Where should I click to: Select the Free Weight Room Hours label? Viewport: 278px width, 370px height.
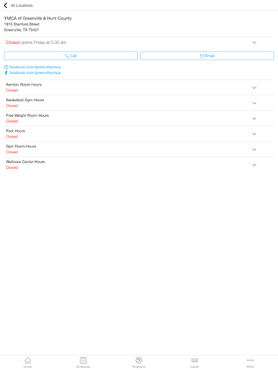[27, 116]
